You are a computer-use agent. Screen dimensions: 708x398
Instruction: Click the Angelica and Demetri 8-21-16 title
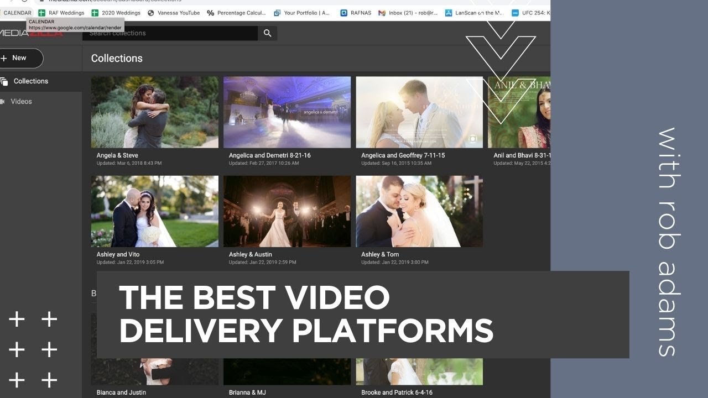coord(270,155)
